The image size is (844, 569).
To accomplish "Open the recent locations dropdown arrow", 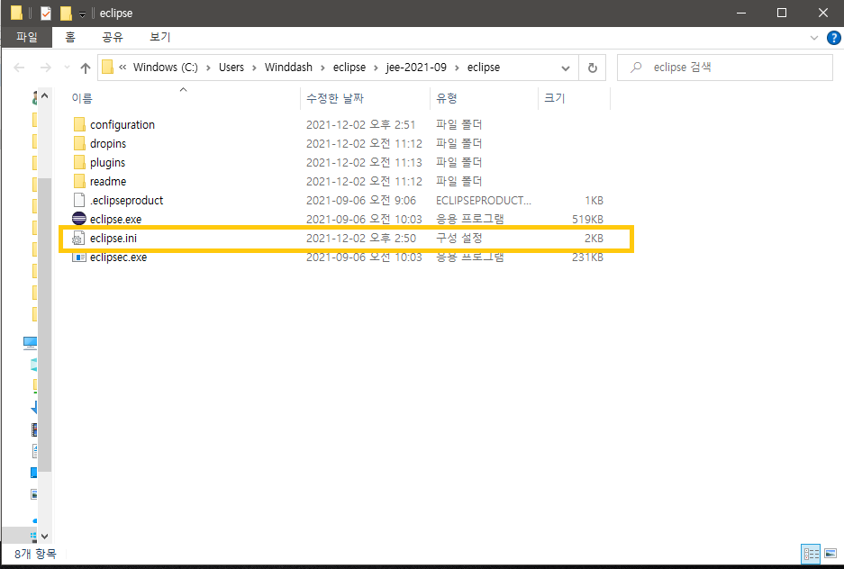I will click(67, 68).
